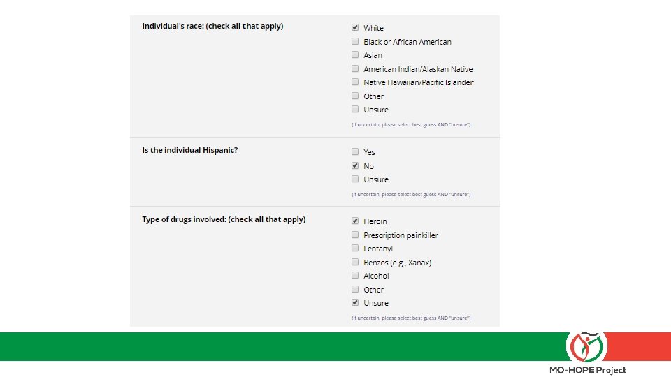Check Unsure for Hispanic question
The image size is (671, 377).
[x=355, y=179]
